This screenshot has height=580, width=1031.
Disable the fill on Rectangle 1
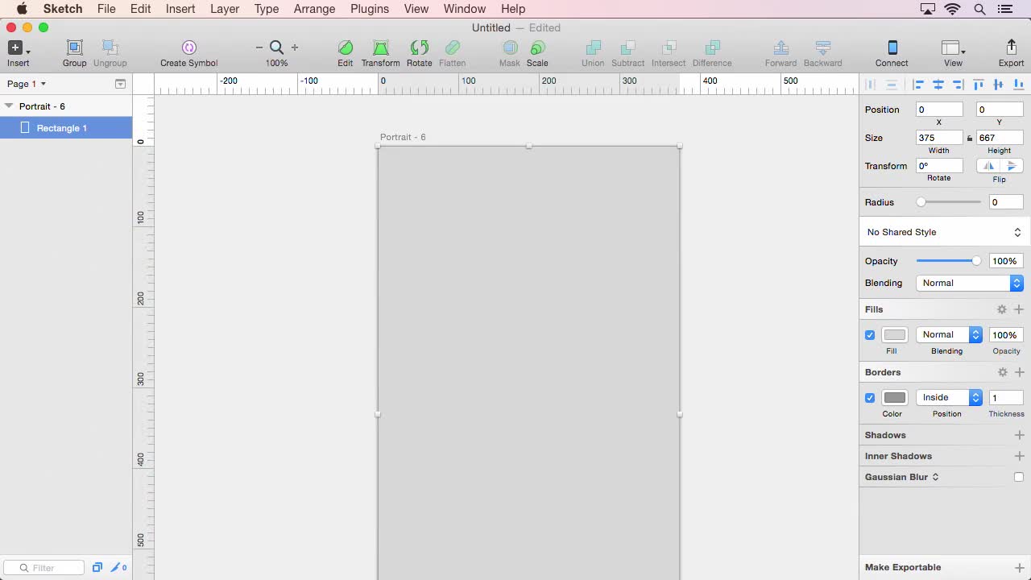(x=870, y=334)
